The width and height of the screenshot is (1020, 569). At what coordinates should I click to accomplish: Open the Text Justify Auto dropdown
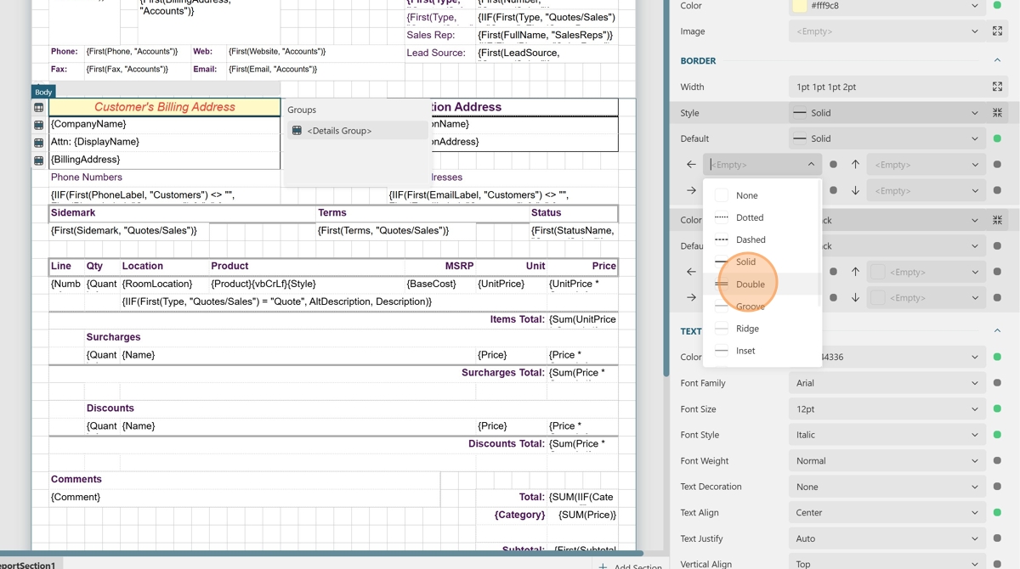pyautogui.click(x=887, y=538)
